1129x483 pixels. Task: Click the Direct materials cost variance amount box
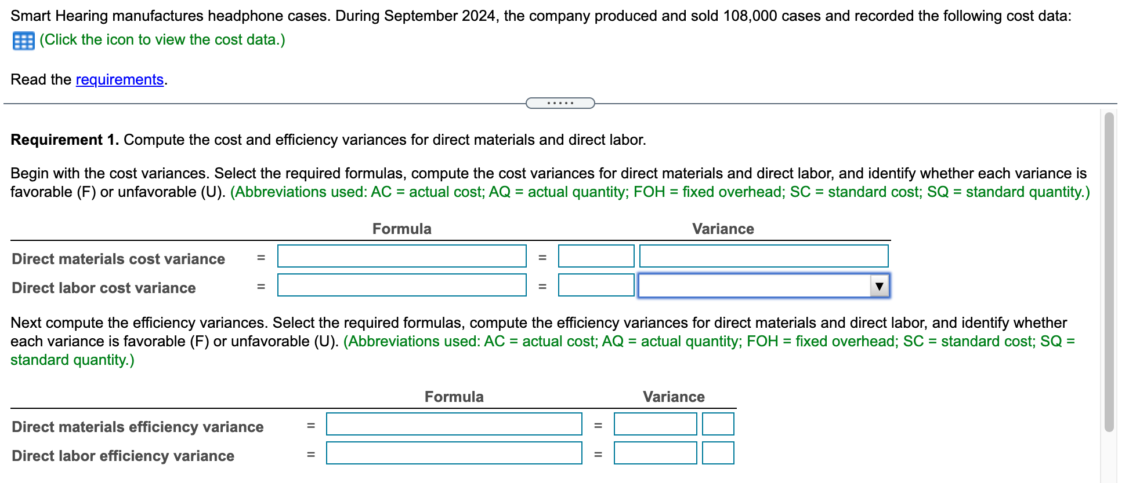[595, 256]
